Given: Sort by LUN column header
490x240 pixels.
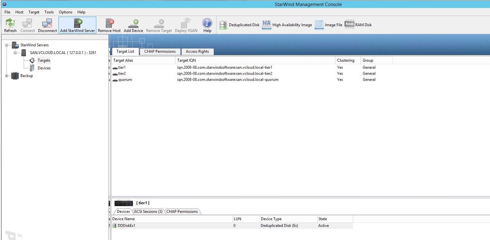Looking at the screenshot, I should (x=246, y=219).
